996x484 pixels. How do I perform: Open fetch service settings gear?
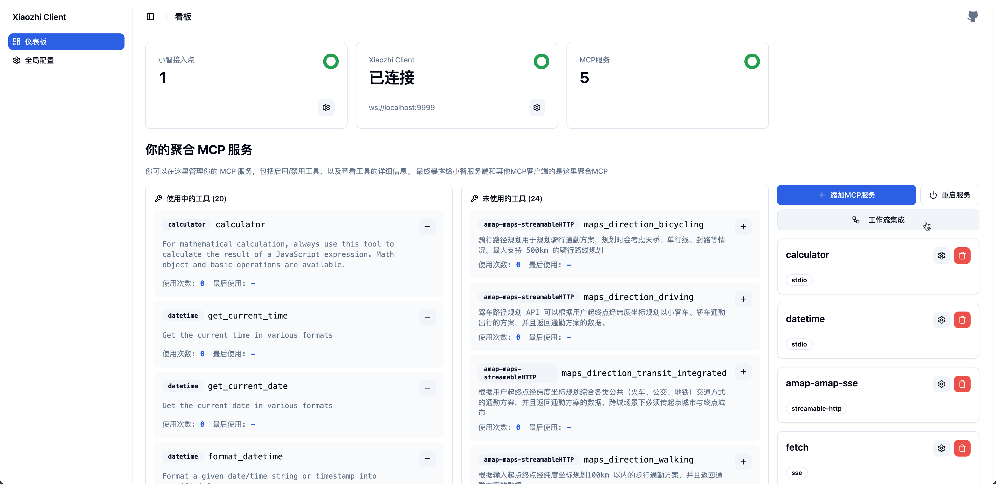click(941, 448)
